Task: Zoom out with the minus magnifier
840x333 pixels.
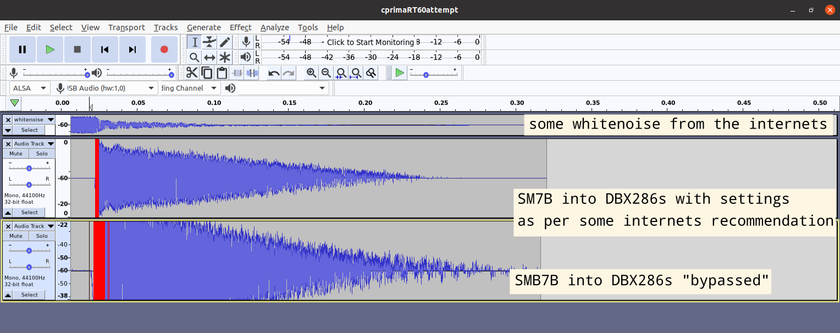Action: click(326, 73)
